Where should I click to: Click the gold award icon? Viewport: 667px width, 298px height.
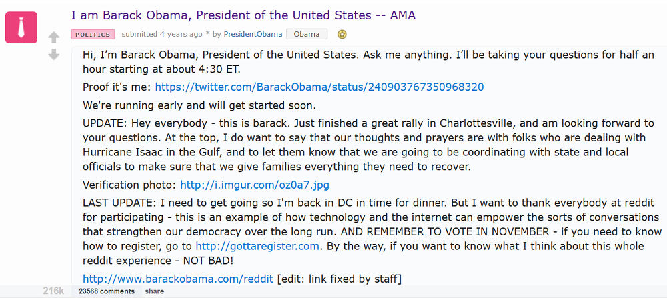[342, 34]
